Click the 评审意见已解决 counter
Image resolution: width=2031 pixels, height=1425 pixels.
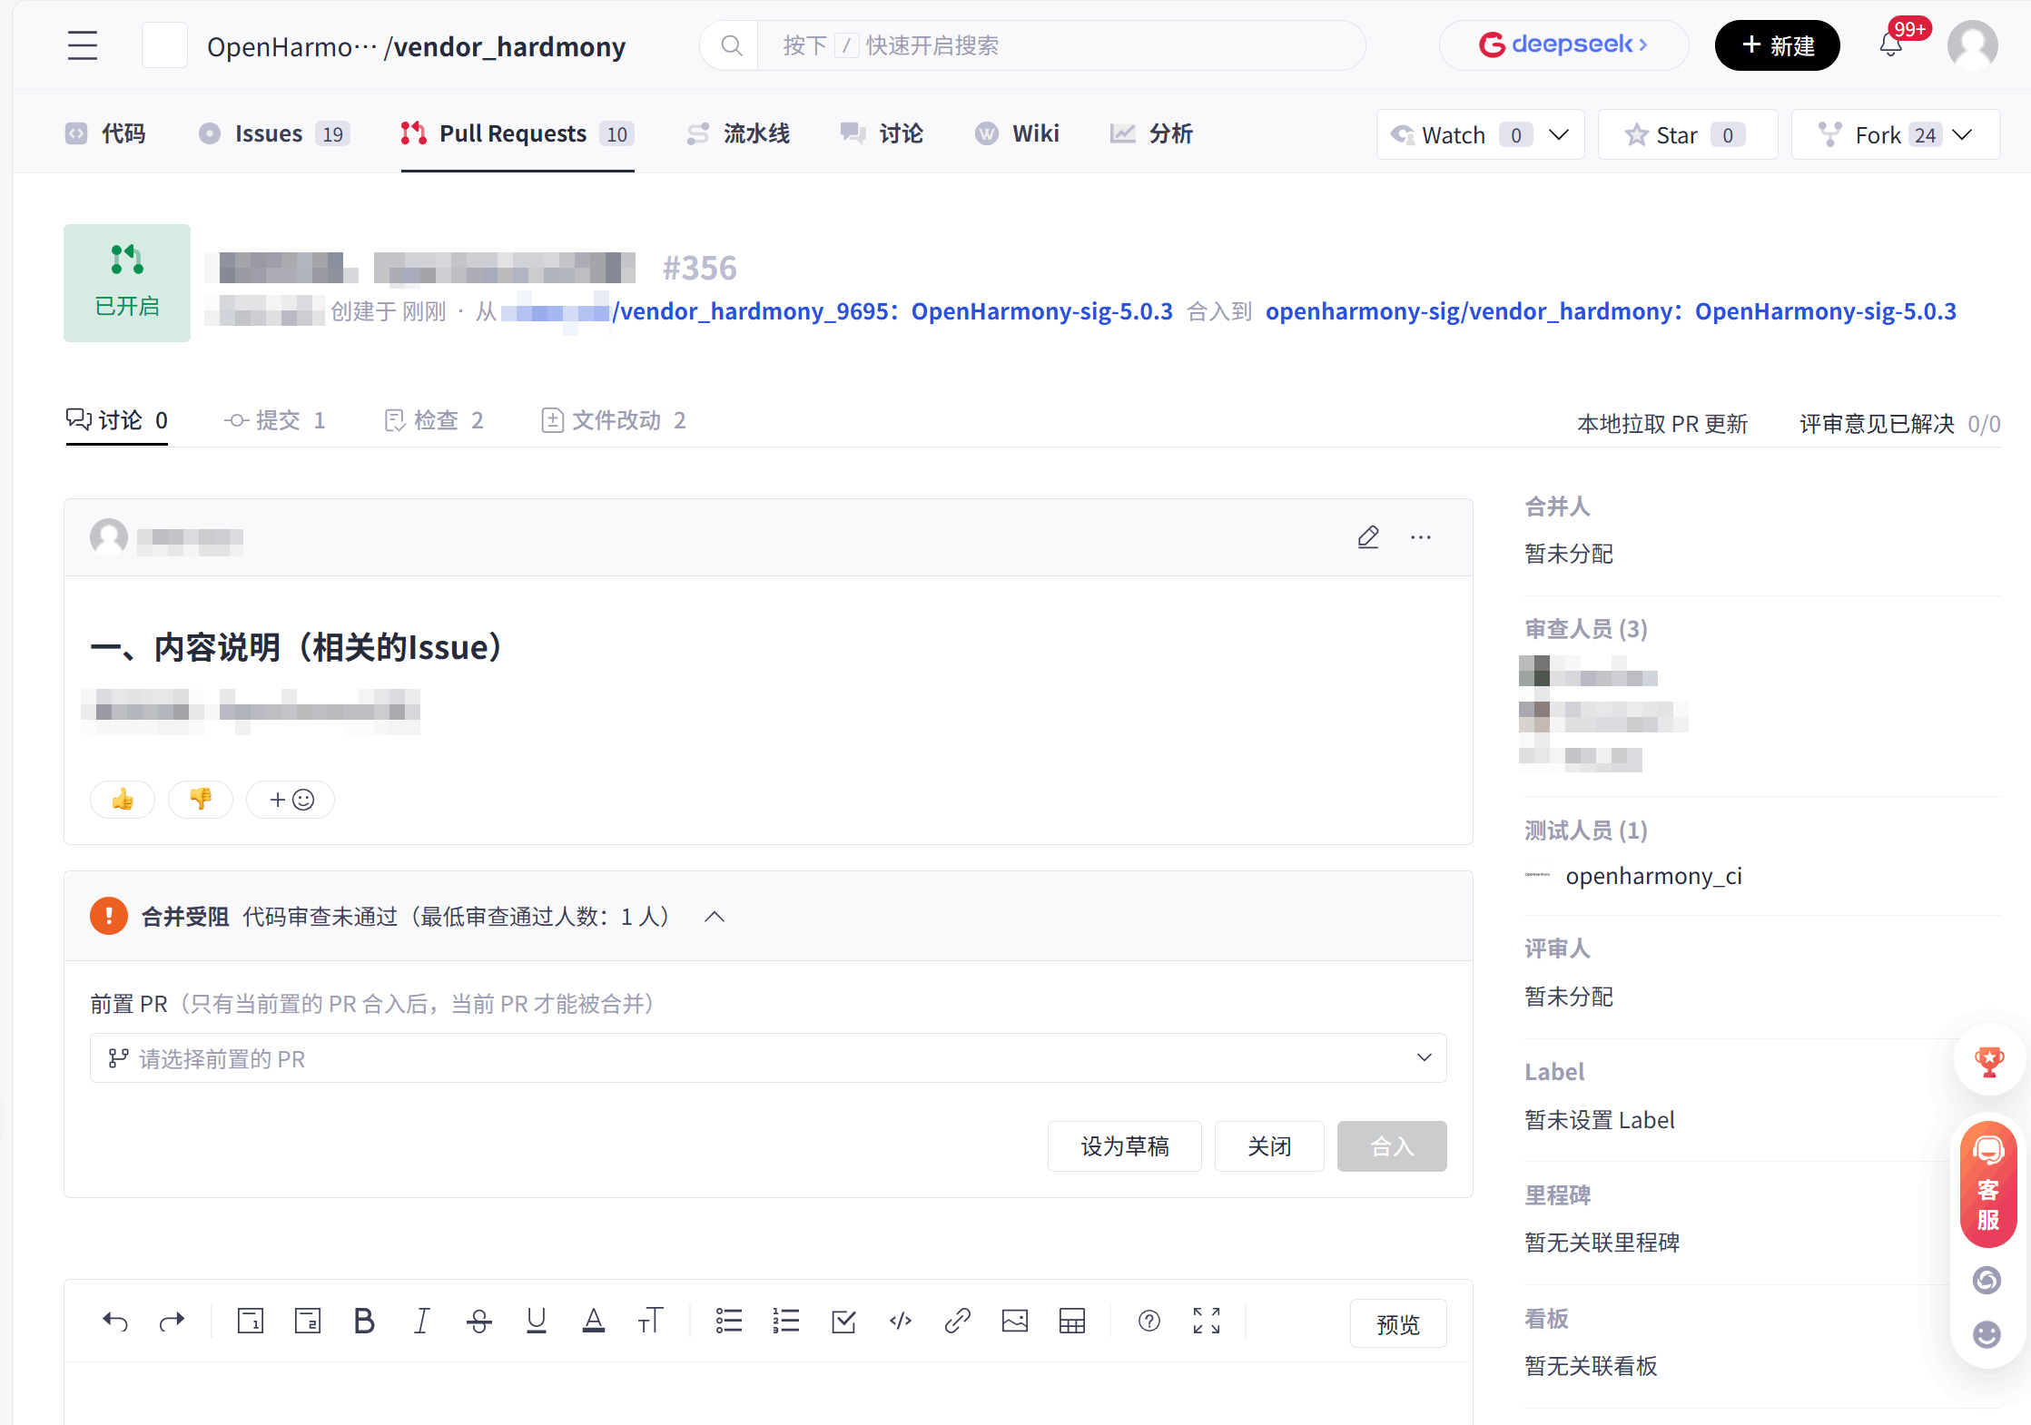tap(1899, 424)
